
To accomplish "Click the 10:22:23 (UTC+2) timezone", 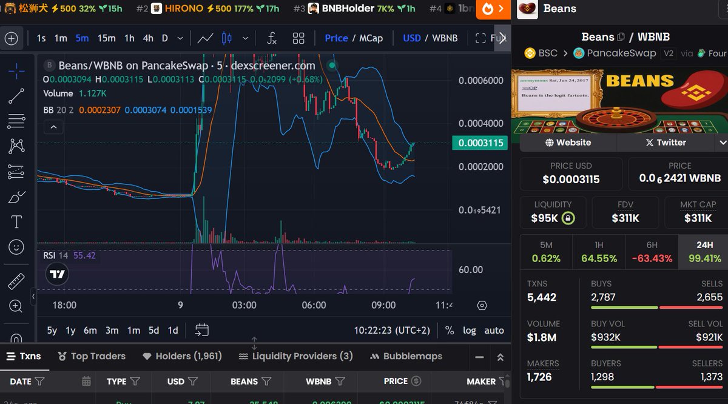I will [392, 330].
